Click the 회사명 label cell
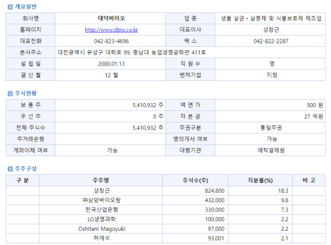Viewport: 331px width, 245px height. tap(31, 18)
